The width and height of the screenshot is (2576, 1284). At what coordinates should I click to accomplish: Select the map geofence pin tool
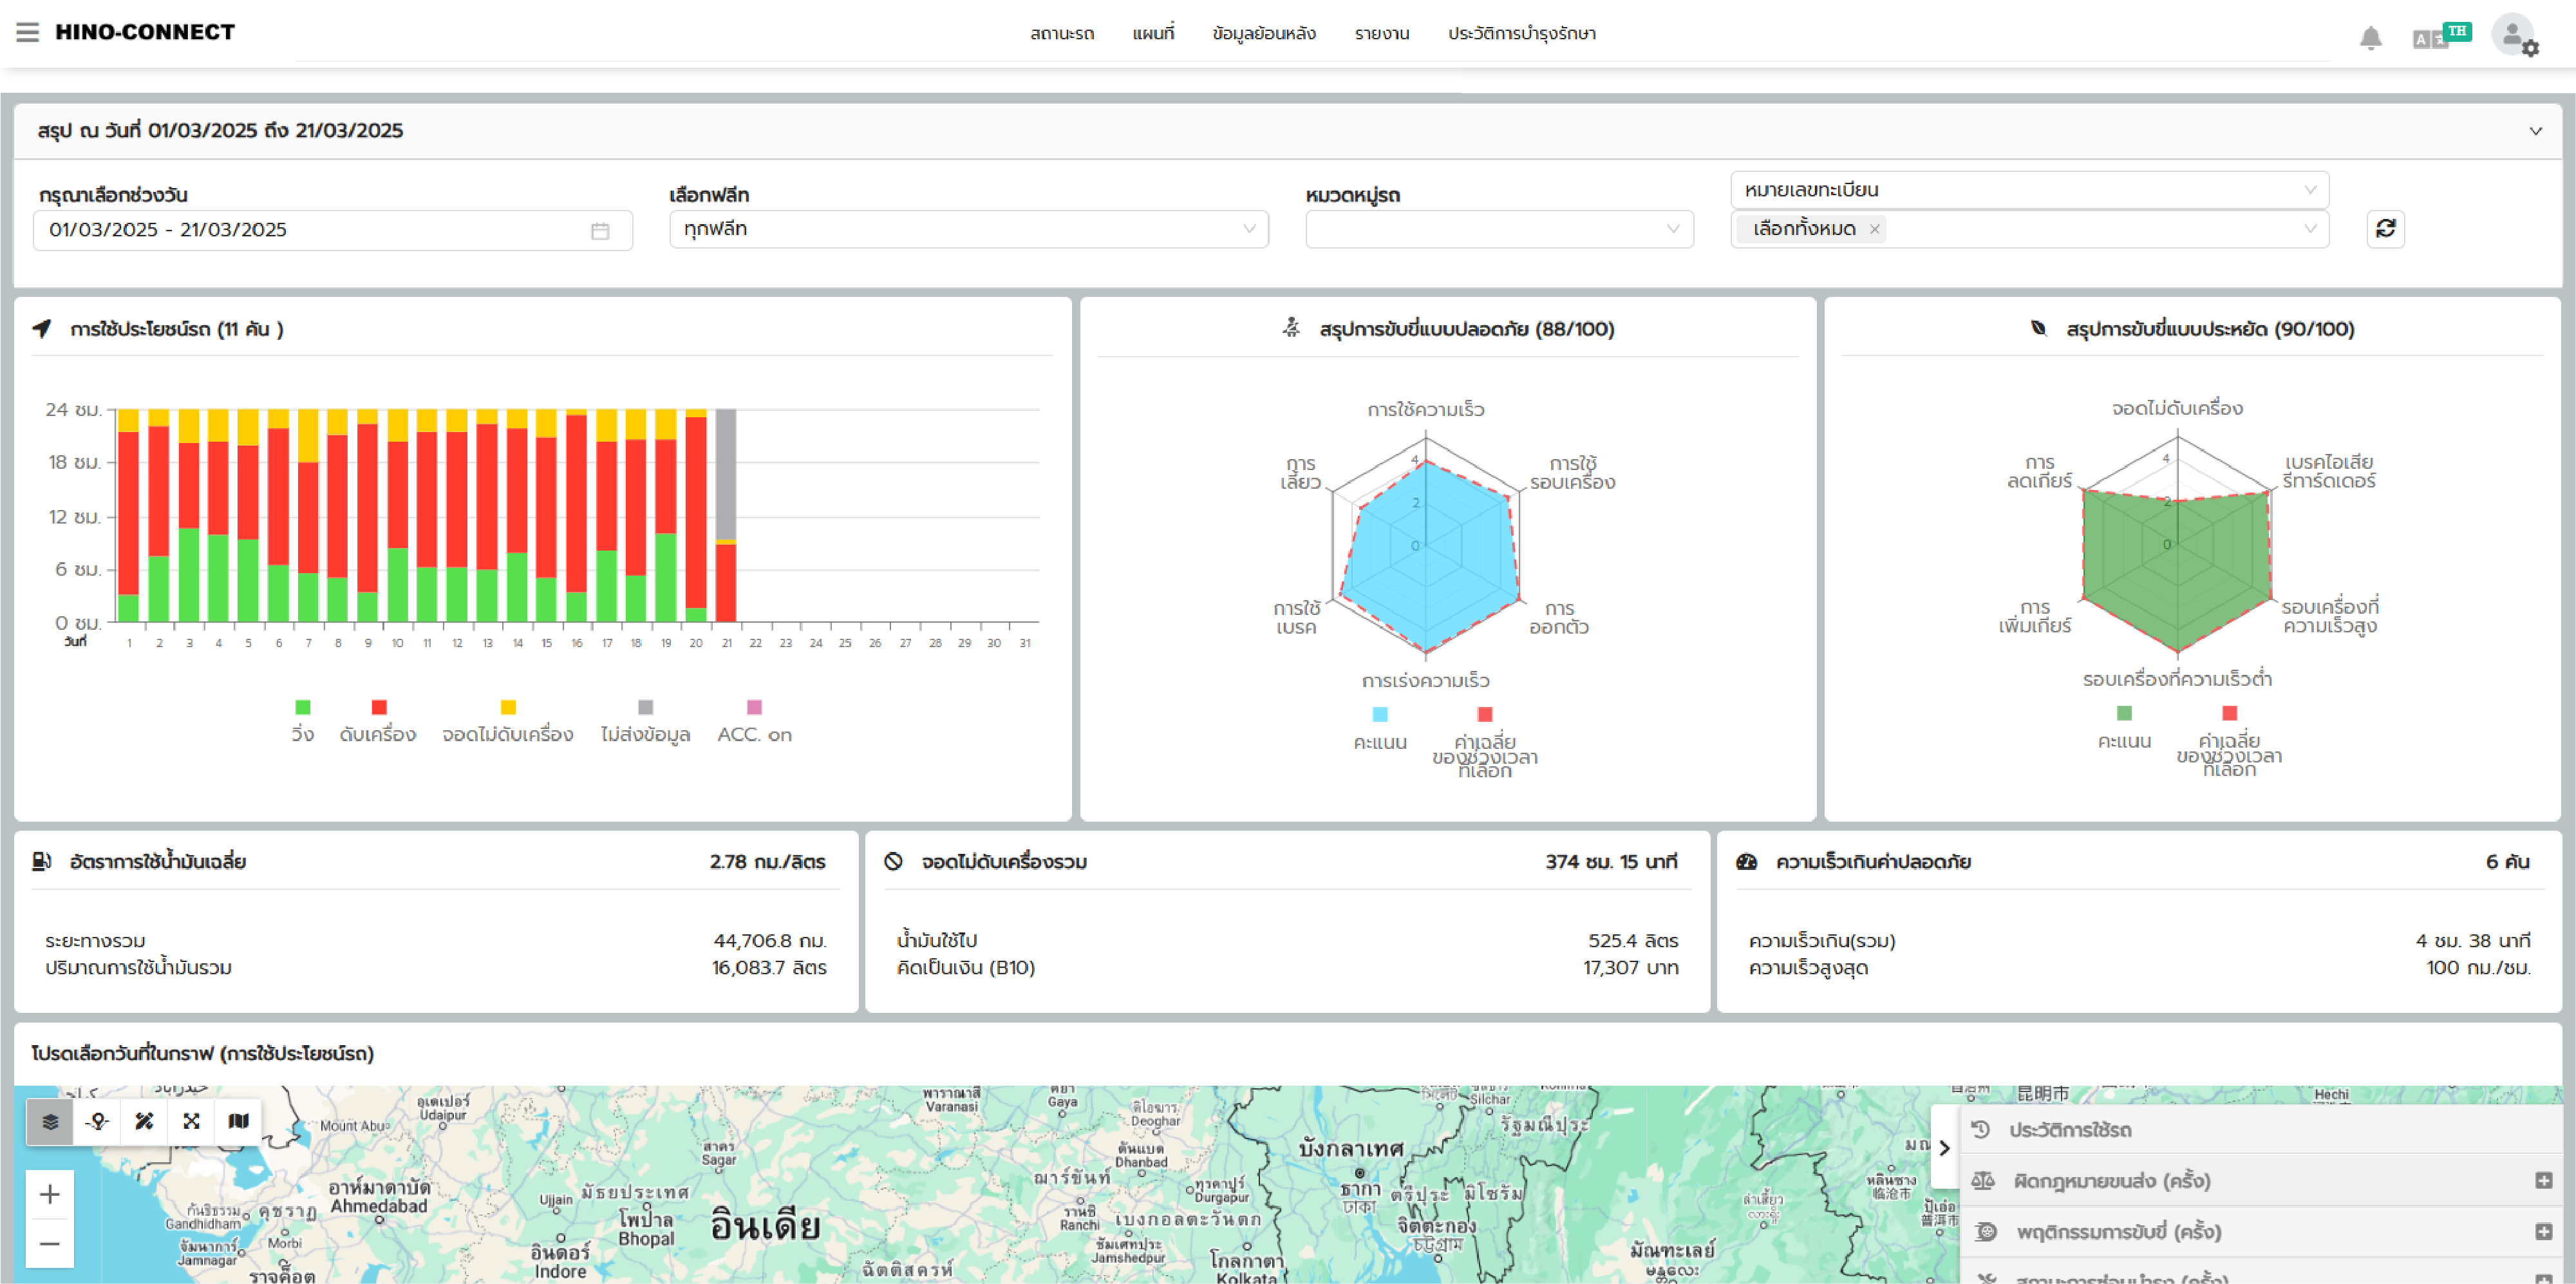tap(97, 1121)
